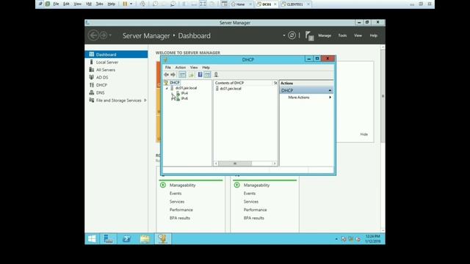This screenshot has width=470, height=264.
Task: Open the Action menu in DHCP window
Action: point(181,67)
